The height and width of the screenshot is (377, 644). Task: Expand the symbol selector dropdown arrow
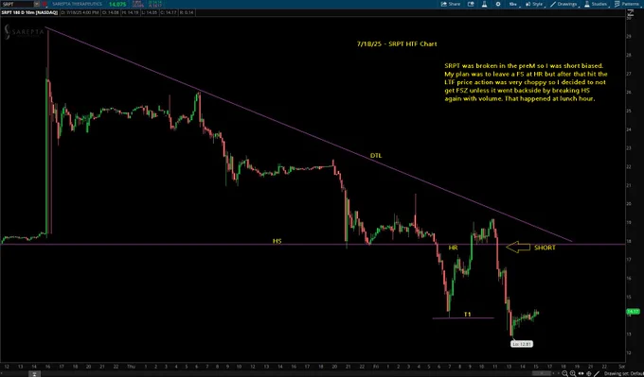[x=37, y=4]
